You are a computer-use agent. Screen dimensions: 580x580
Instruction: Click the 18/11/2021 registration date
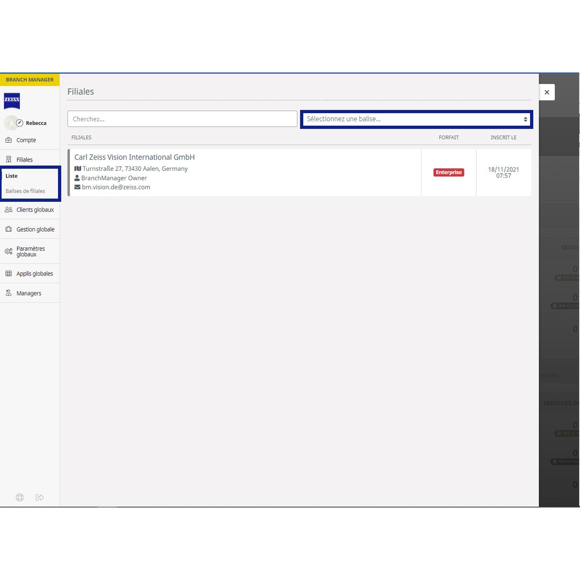[503, 172]
